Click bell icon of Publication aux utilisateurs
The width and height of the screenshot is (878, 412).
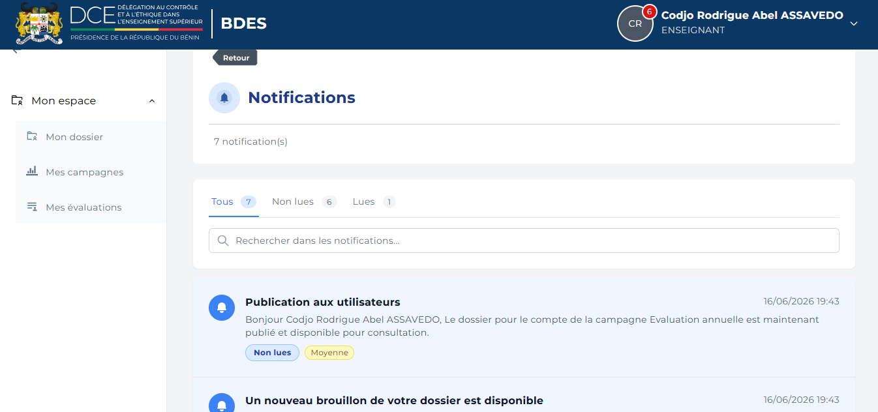point(222,308)
